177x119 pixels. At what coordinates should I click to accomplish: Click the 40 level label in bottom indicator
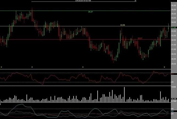(172, 109)
